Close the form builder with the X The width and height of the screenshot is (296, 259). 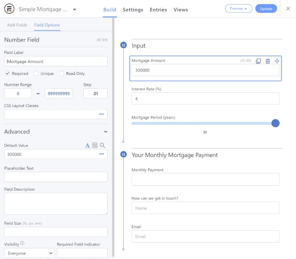click(x=288, y=9)
